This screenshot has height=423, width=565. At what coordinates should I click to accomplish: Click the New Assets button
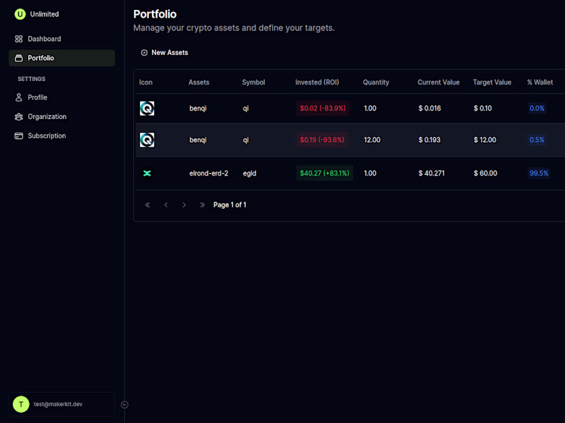[165, 52]
